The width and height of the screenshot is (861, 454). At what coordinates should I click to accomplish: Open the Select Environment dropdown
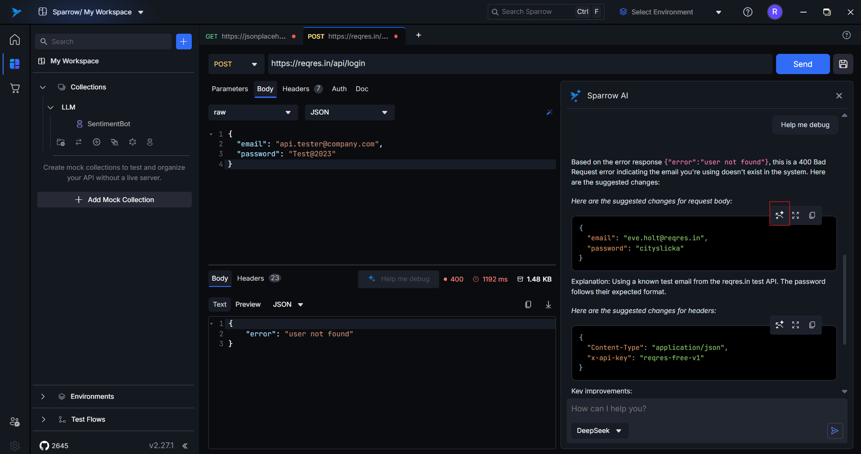670,12
